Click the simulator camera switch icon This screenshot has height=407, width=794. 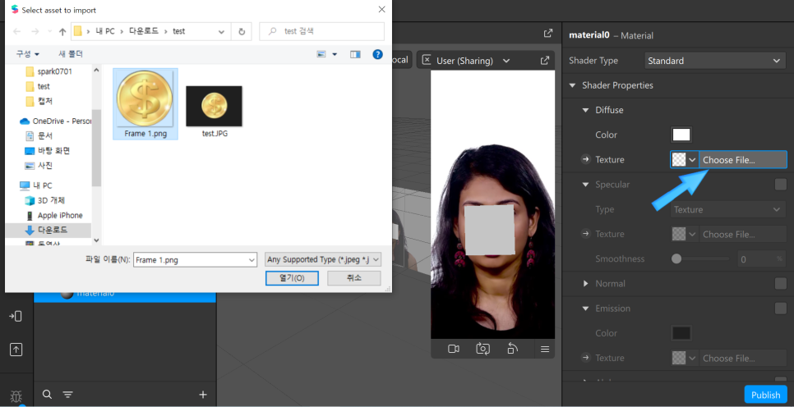(x=482, y=349)
